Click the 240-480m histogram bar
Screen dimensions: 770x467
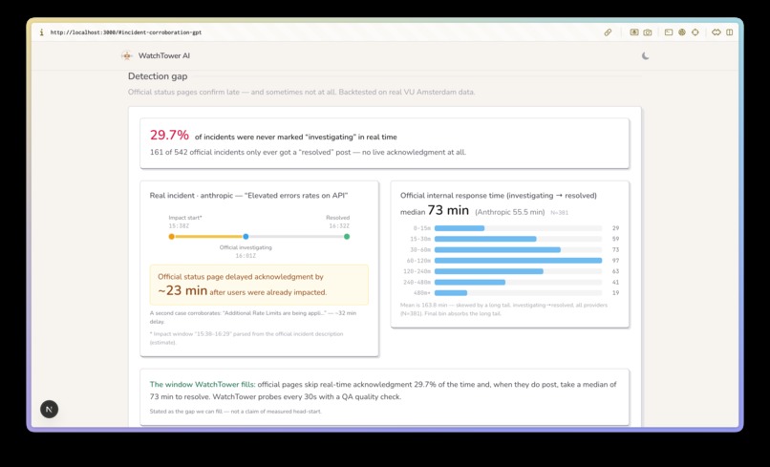click(x=470, y=283)
